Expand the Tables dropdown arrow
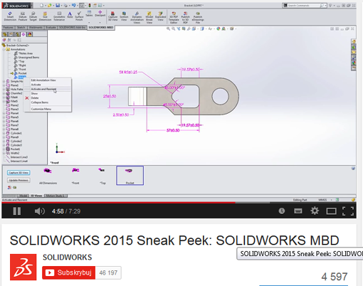The width and height of the screenshot is (363, 286). pos(89,23)
